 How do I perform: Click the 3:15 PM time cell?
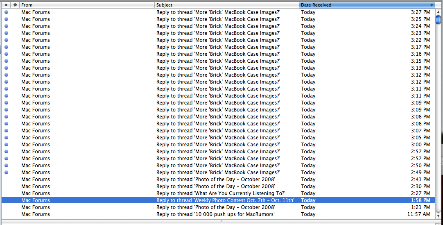pyautogui.click(x=420, y=61)
